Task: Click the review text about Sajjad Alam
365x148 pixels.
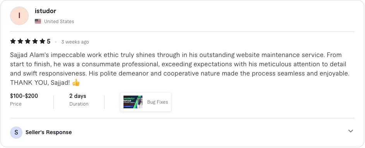Action: [x=180, y=69]
